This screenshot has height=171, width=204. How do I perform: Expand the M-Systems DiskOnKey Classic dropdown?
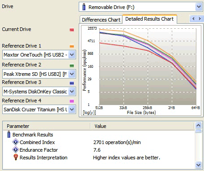pyautogui.click(x=72, y=92)
